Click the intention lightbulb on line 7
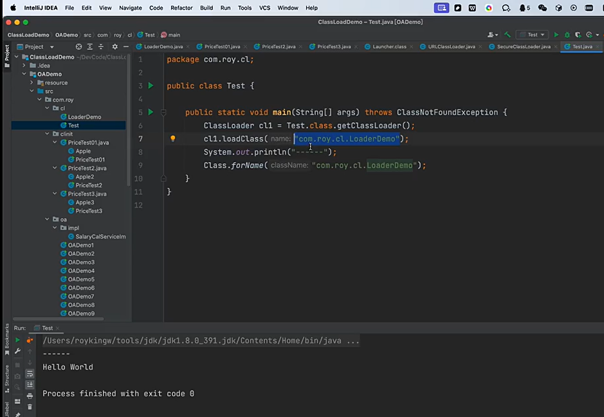This screenshot has width=604, height=417. click(172, 138)
